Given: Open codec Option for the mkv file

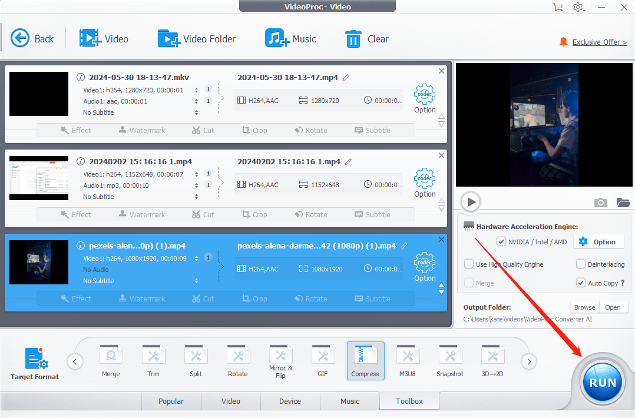Looking at the screenshot, I should pos(425,99).
